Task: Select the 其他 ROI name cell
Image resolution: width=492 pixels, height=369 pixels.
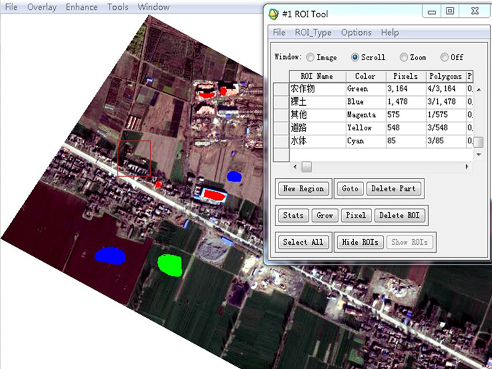Action: (317, 115)
